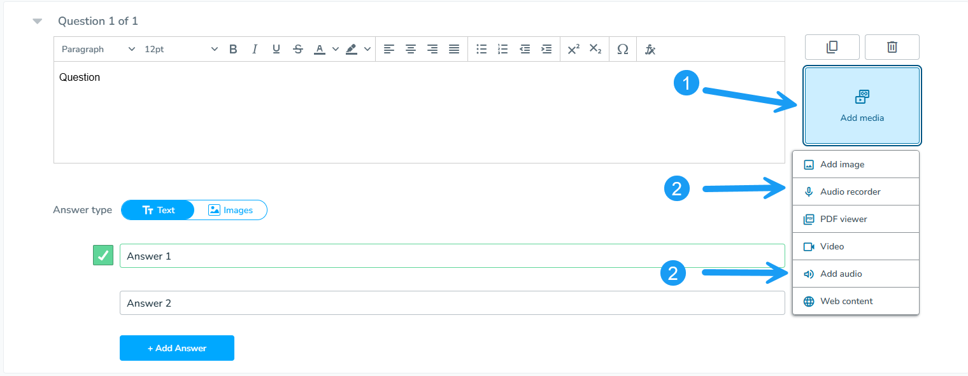Align text left
The height and width of the screenshot is (376, 968).
(x=389, y=49)
